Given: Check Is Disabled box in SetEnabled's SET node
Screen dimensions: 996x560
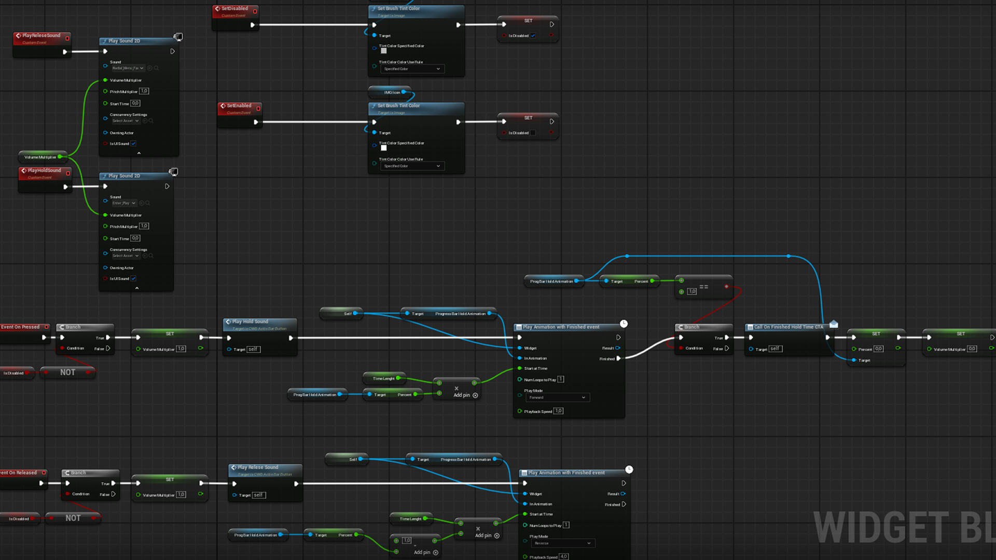Looking at the screenshot, I should coord(533,133).
